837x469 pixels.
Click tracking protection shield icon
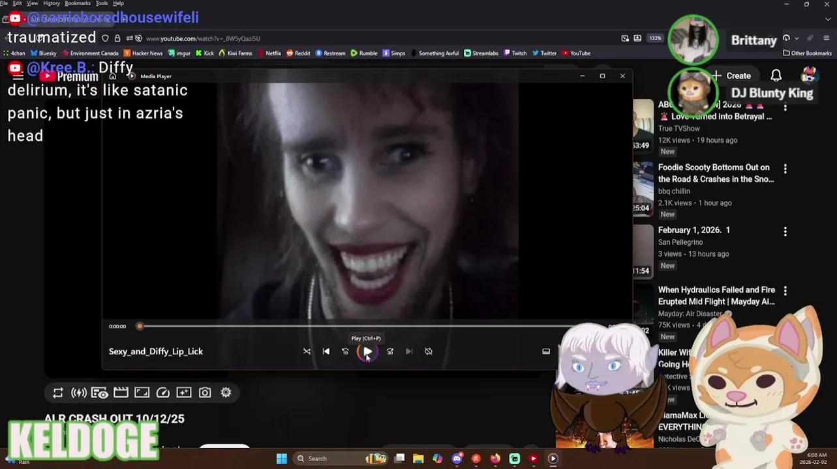pyautogui.click(x=105, y=38)
